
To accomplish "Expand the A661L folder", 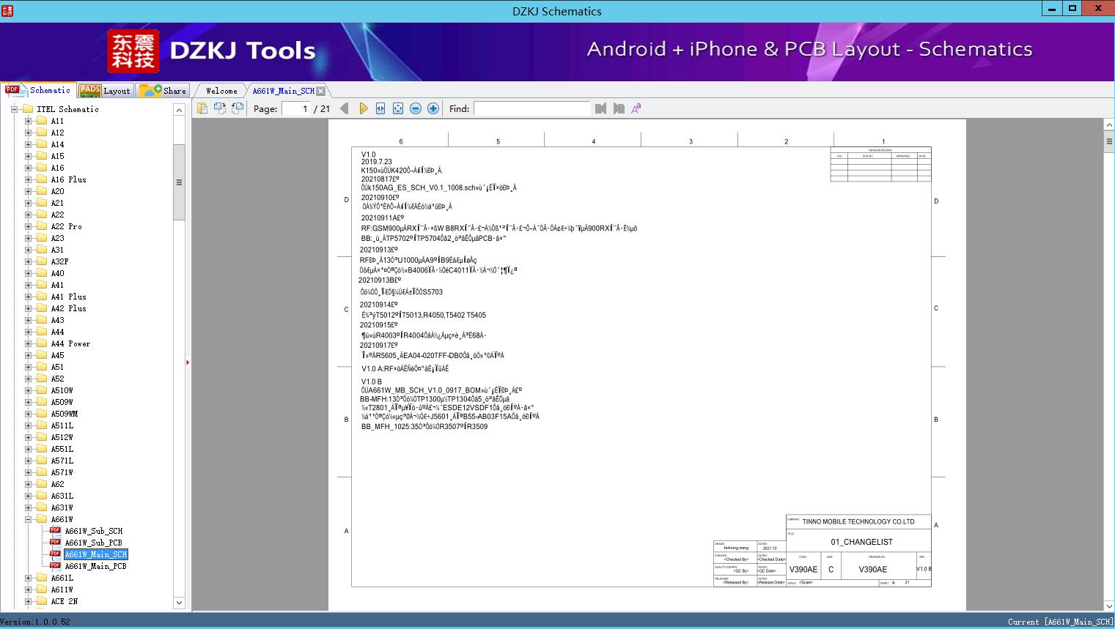I will [28, 578].
